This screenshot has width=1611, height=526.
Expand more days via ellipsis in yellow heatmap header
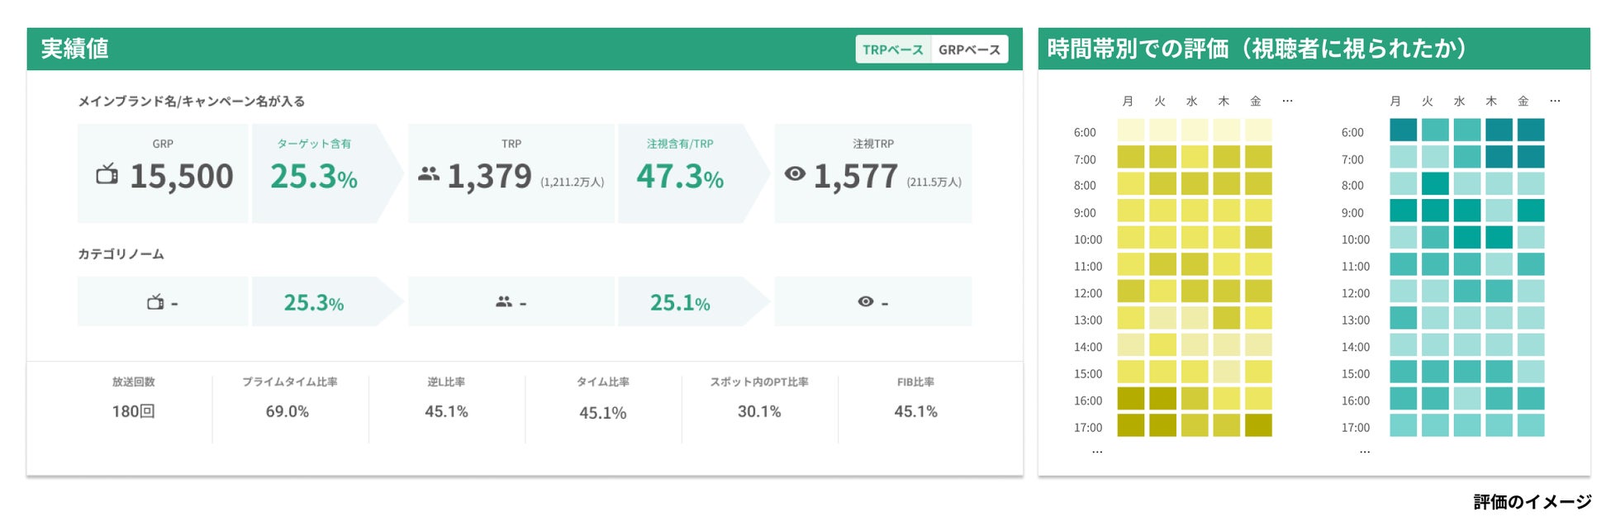point(1287,101)
